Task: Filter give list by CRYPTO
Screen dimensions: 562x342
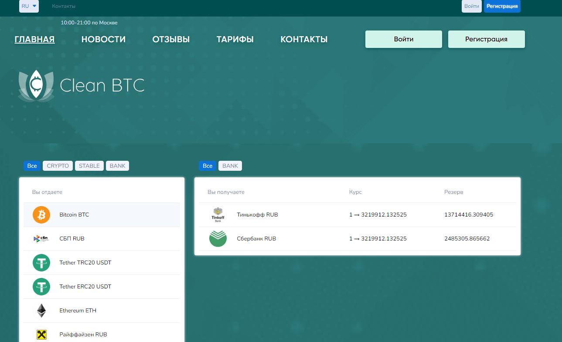Action: point(58,166)
